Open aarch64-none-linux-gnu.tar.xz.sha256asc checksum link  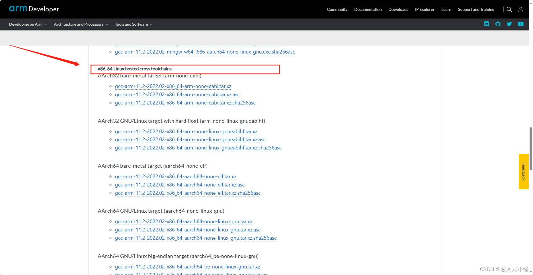pyautogui.click(x=196, y=238)
